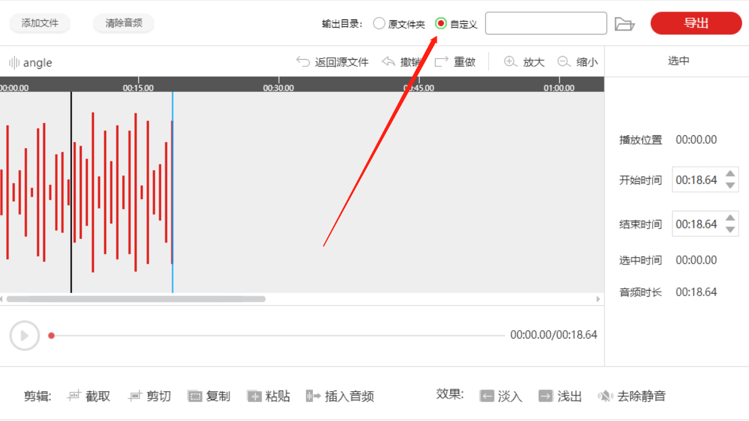Click 去除静音 remove silence effect
Image resolution: width=749 pixels, height=421 pixels.
pyautogui.click(x=631, y=396)
